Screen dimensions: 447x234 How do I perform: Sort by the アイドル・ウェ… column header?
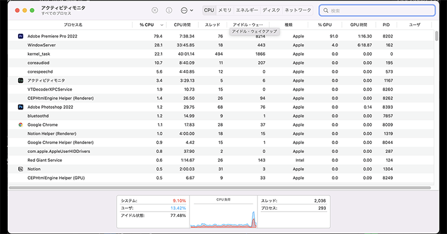(x=248, y=25)
